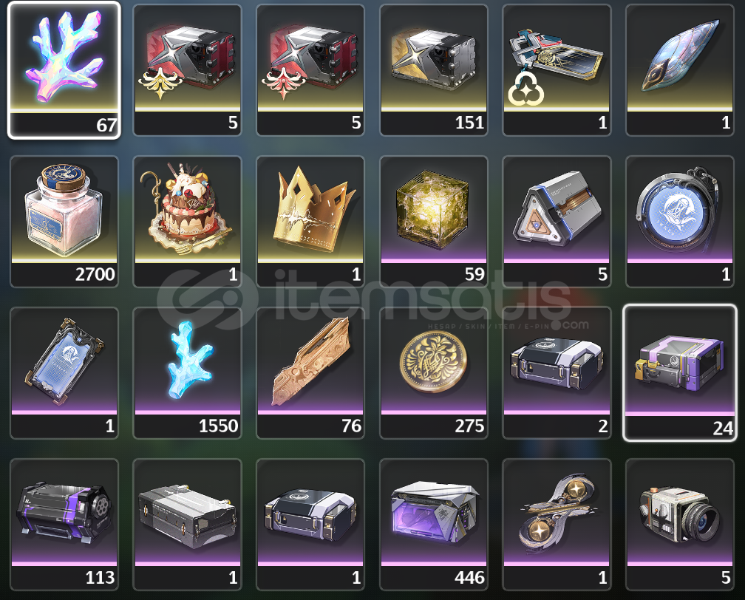The image size is (745, 600).
Task: Select the golden crown item
Action: coord(310,222)
